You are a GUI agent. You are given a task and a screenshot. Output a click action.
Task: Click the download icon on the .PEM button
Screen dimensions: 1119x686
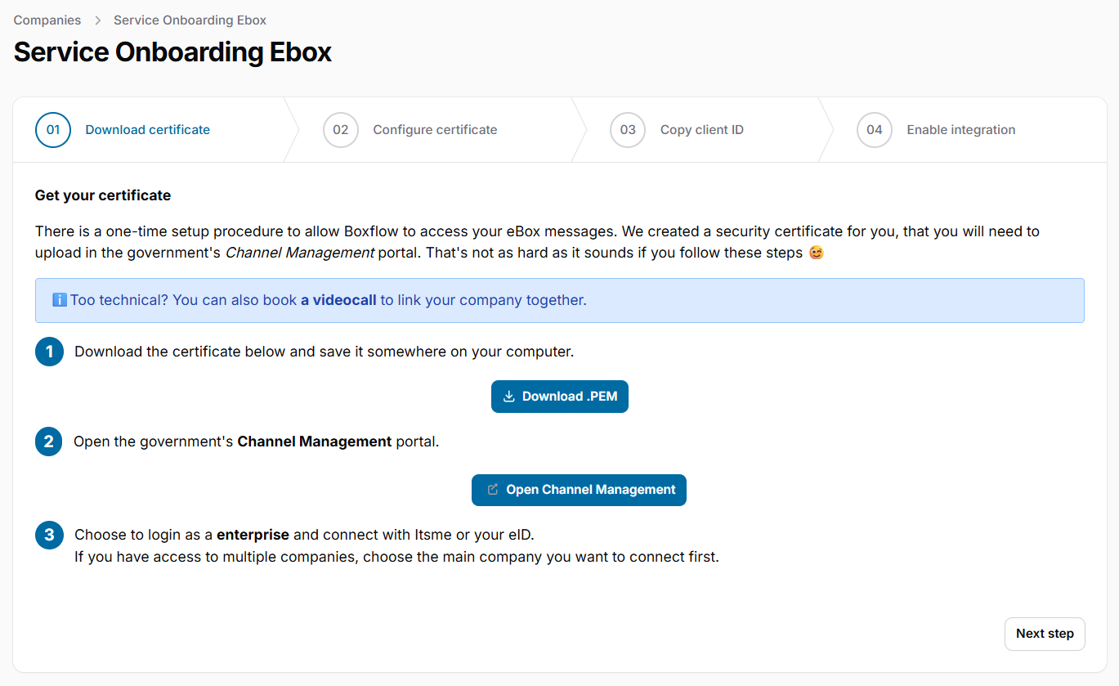508,397
